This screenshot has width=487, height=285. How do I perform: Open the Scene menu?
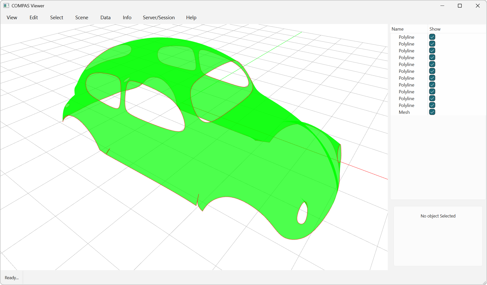82,17
